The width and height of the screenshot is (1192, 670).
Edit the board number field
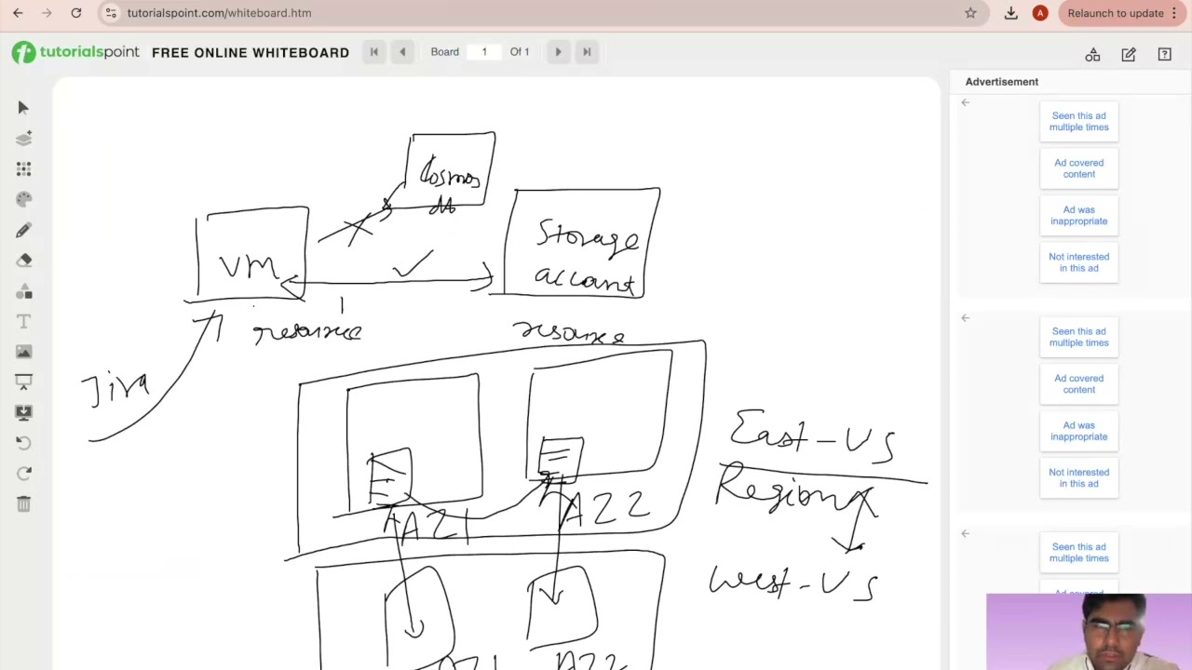484,52
